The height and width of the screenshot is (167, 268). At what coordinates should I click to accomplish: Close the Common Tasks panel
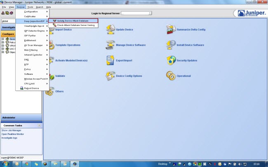(x=39, y=125)
